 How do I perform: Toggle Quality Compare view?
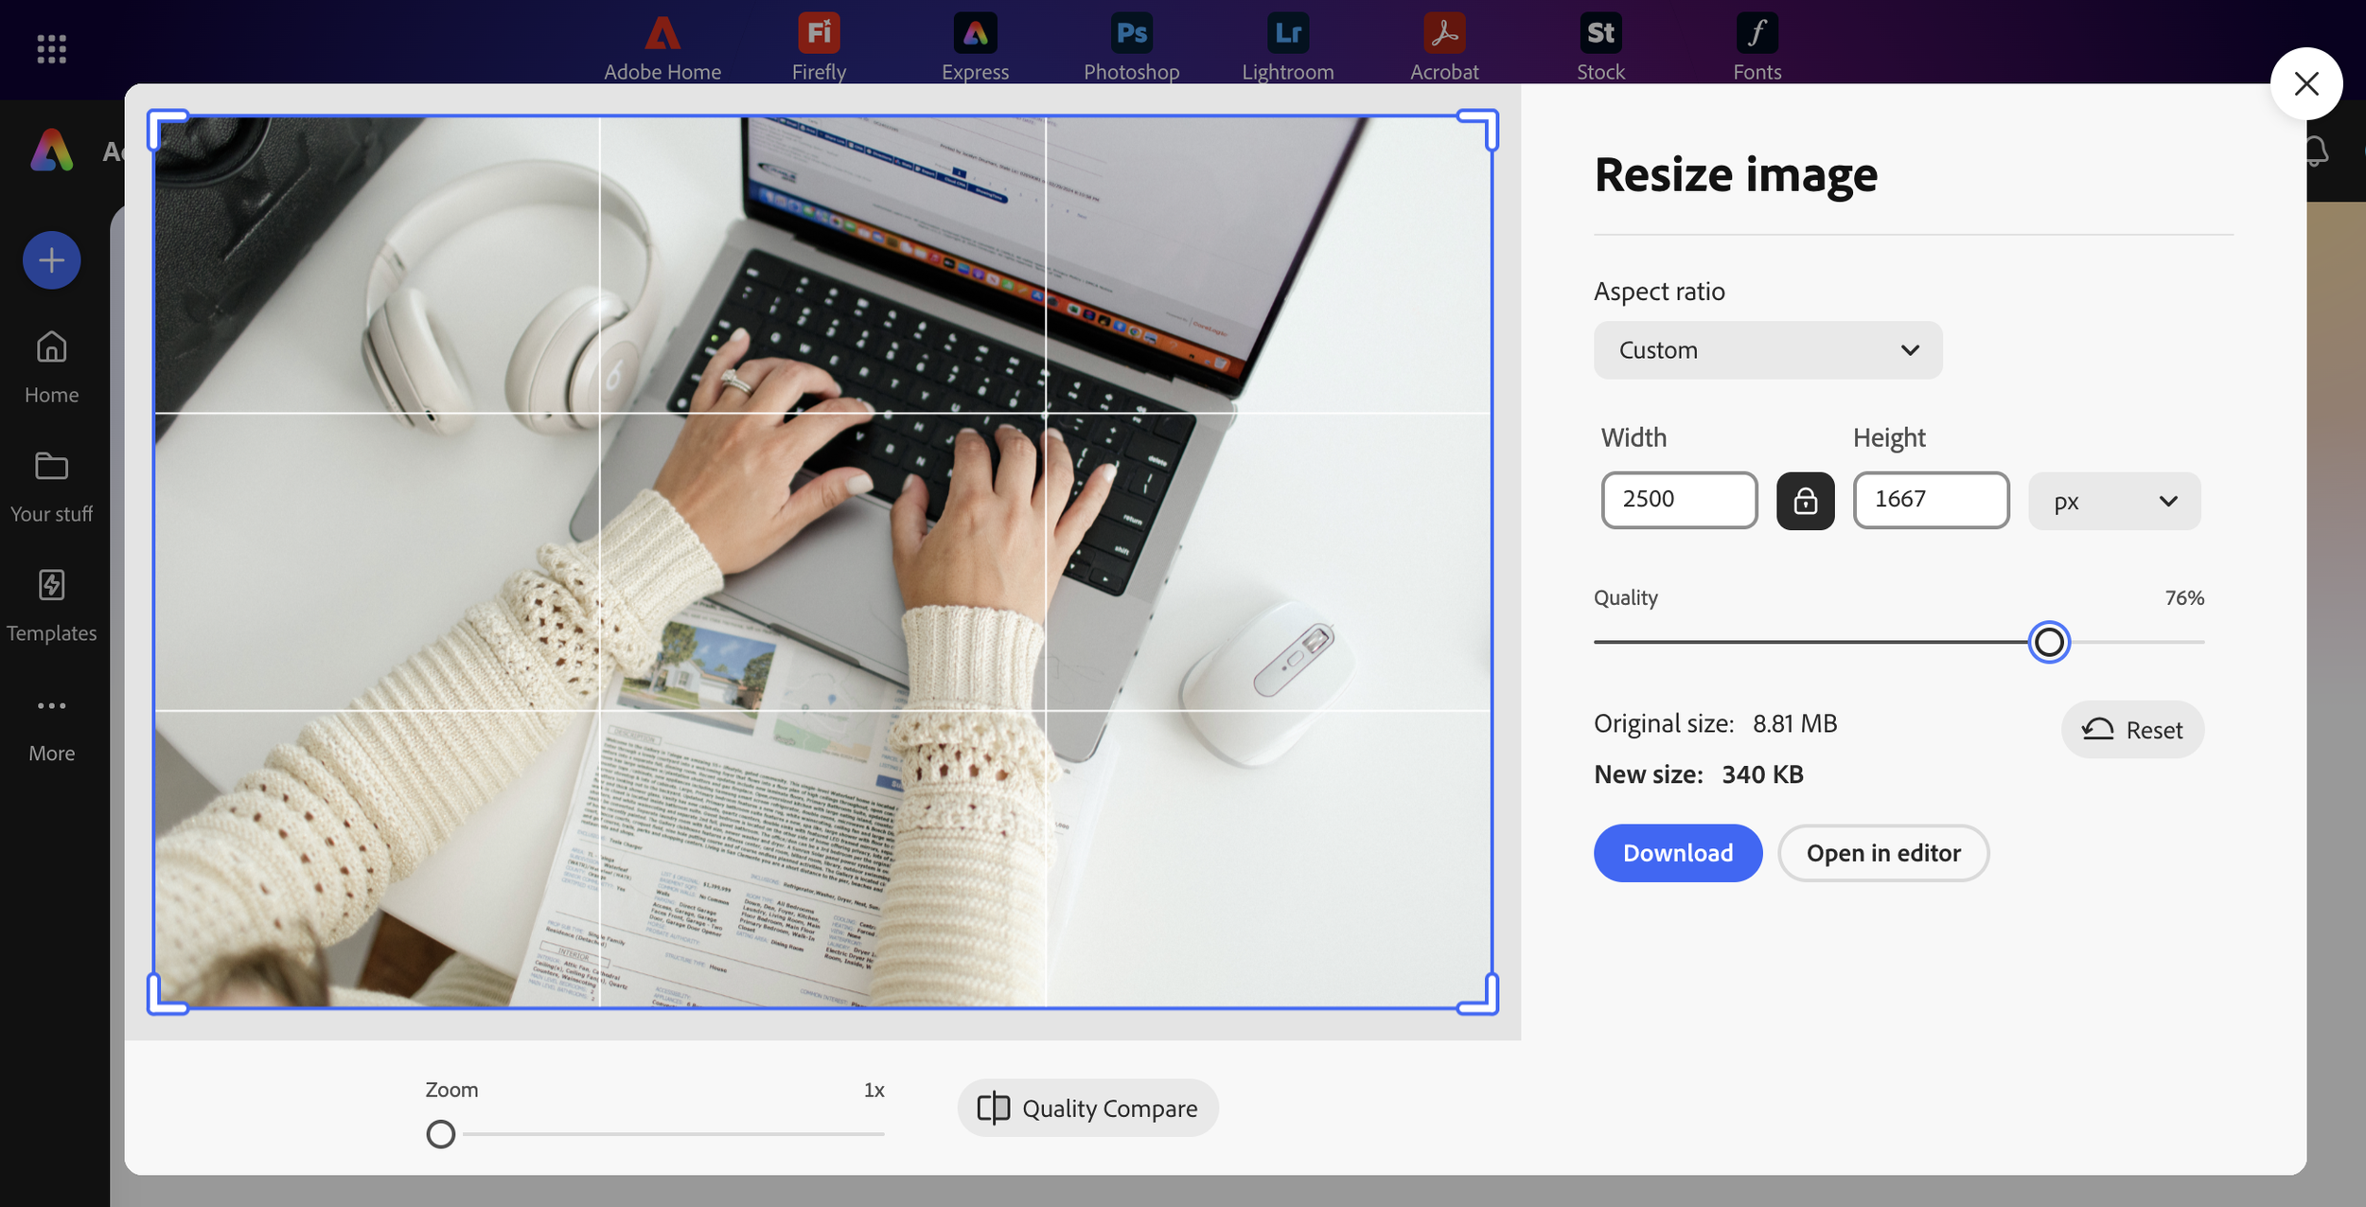1087,1108
